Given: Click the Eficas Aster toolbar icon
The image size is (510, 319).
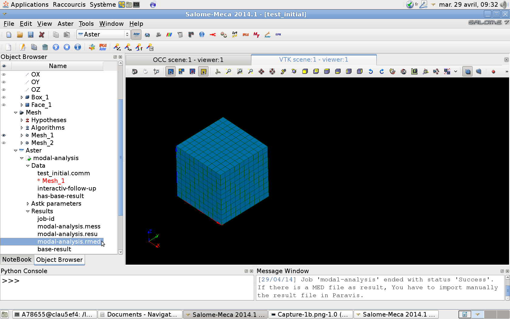Looking at the screenshot, I should 103,47.
